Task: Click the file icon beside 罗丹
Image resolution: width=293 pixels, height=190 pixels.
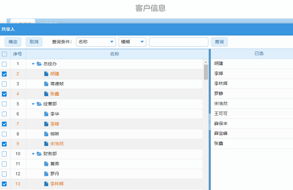Action: pos(46,174)
